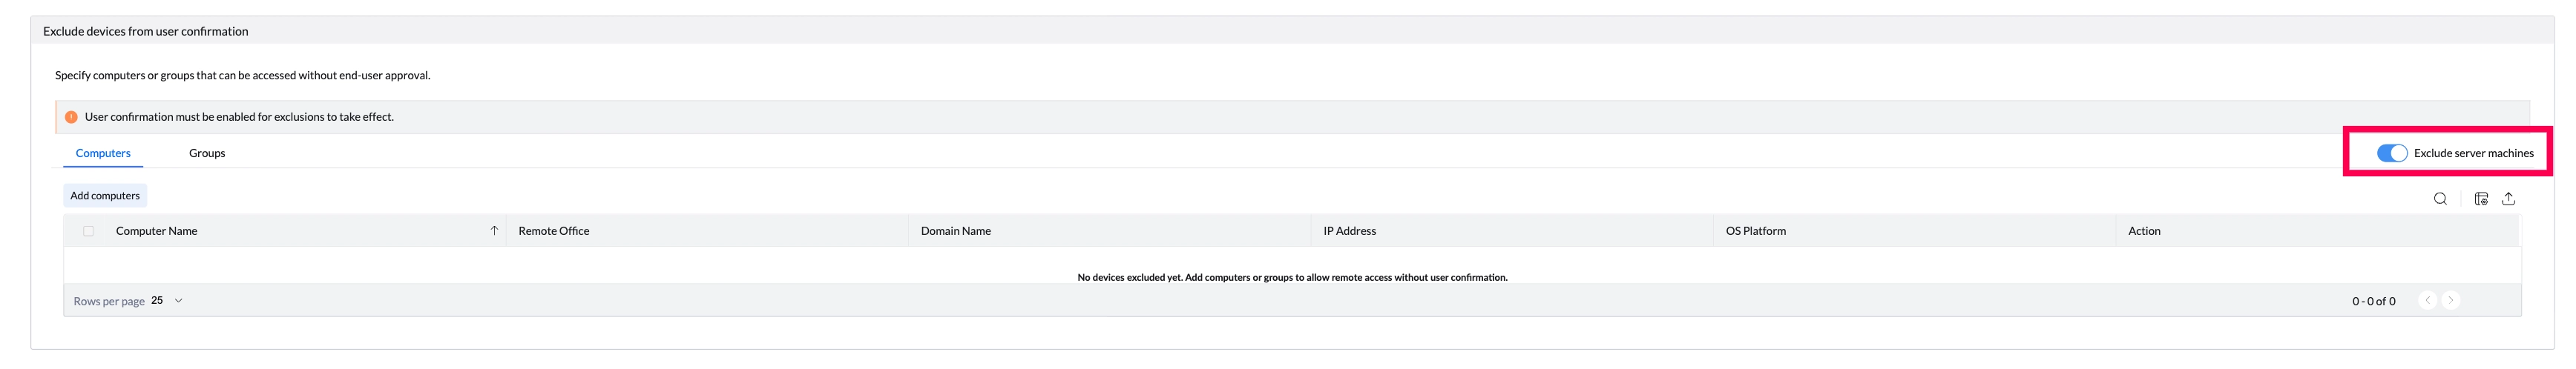Click the User confirmation must be enabled notice
This screenshot has height=369, width=2576.
point(239,117)
